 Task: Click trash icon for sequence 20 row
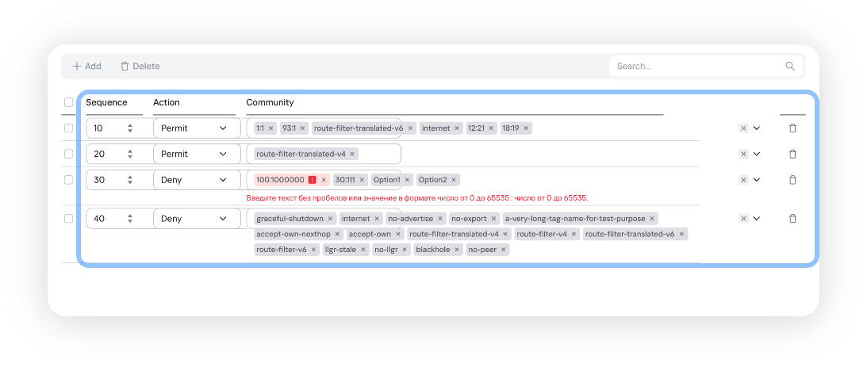pyautogui.click(x=792, y=155)
